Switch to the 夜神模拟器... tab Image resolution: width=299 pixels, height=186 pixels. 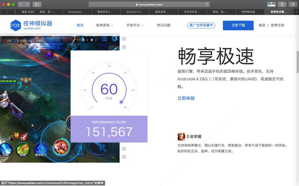[249, 12]
